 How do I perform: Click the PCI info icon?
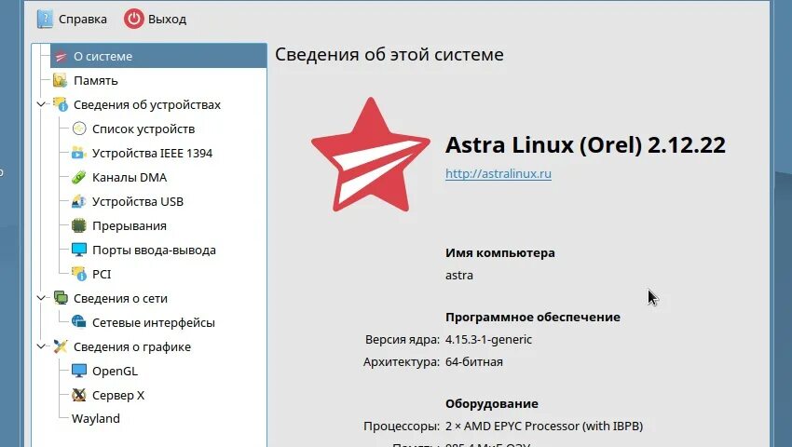(79, 274)
